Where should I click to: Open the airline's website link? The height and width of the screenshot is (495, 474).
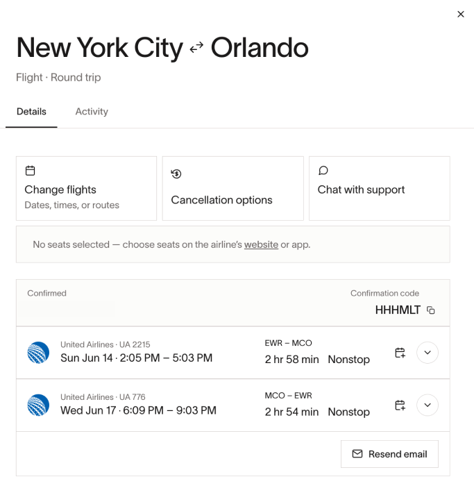click(261, 244)
